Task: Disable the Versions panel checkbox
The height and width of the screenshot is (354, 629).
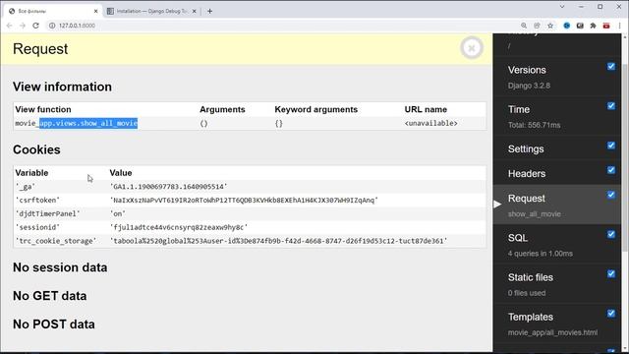Action: pyautogui.click(x=611, y=66)
